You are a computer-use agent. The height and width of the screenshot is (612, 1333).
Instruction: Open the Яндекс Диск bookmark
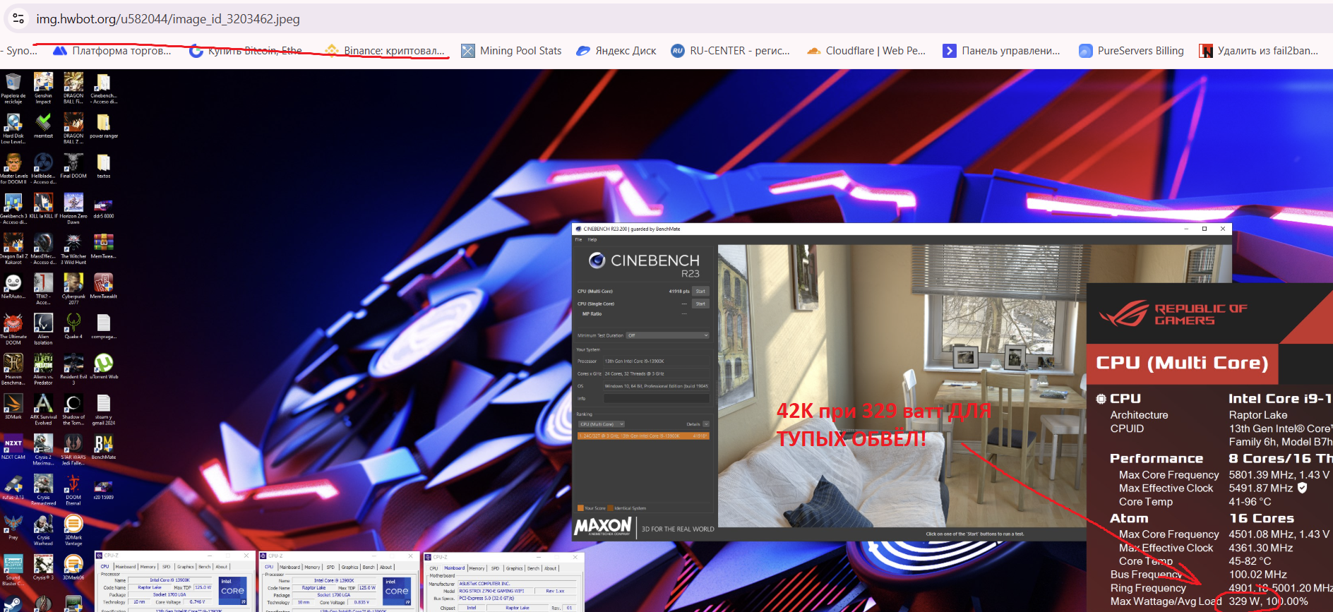click(x=616, y=51)
